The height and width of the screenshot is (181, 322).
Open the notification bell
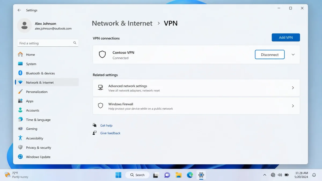[x=314, y=175]
